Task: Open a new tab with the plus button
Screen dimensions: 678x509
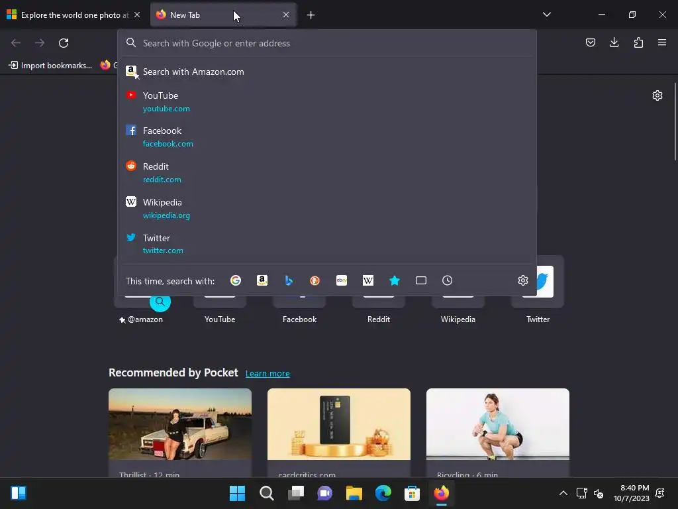Action: tap(311, 15)
